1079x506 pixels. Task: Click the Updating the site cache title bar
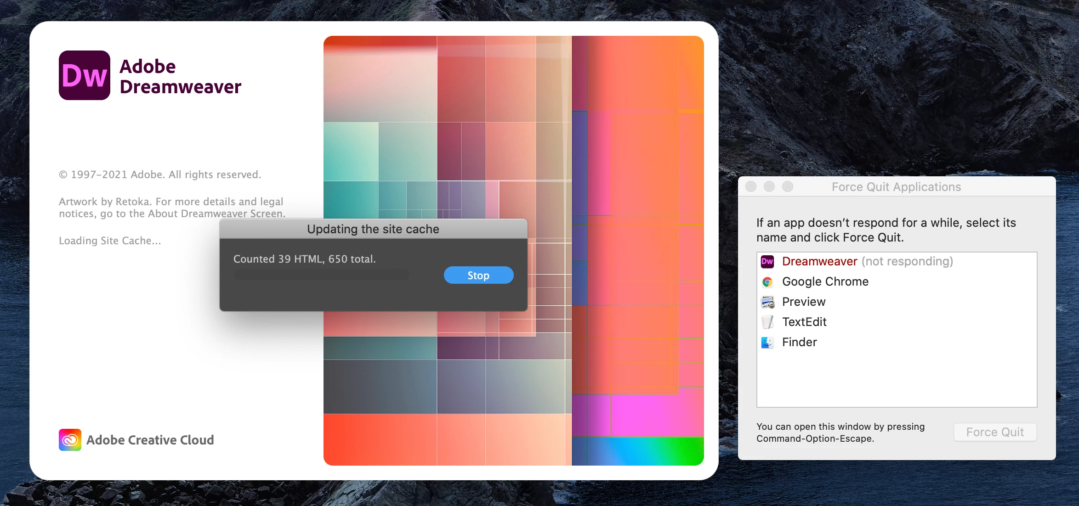pyautogui.click(x=373, y=229)
